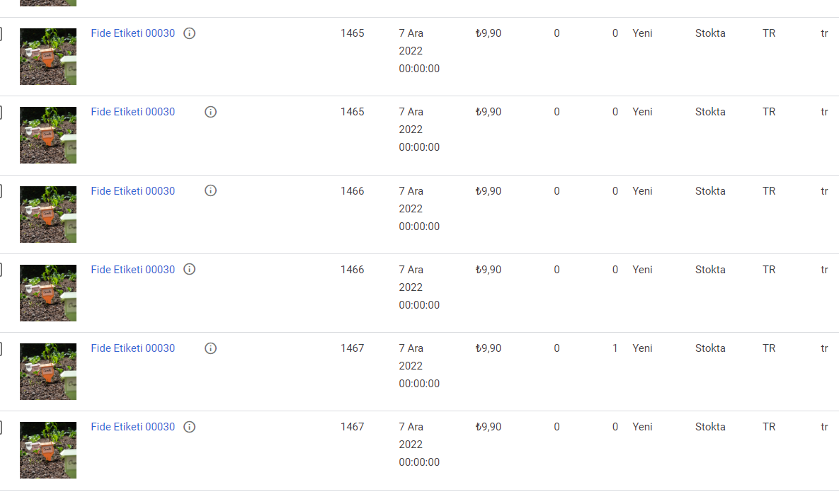Select product thumbnail in bottom 1467 row
The width and height of the screenshot is (839, 492).
tap(48, 450)
